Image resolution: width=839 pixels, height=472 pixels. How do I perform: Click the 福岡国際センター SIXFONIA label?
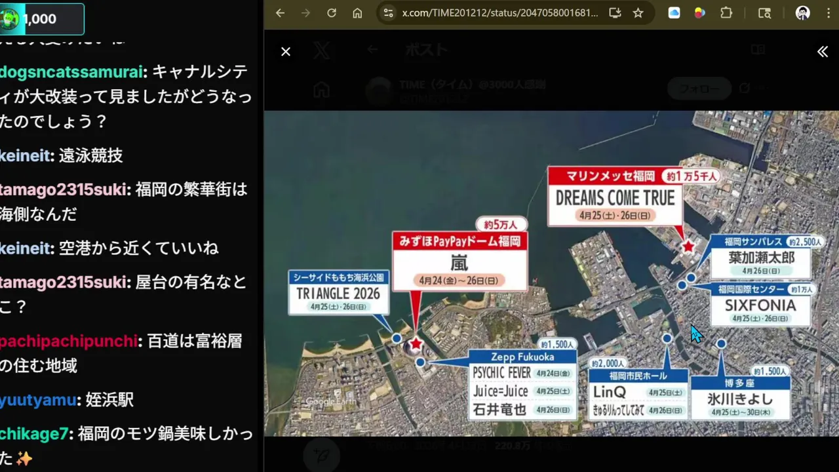[760, 304]
